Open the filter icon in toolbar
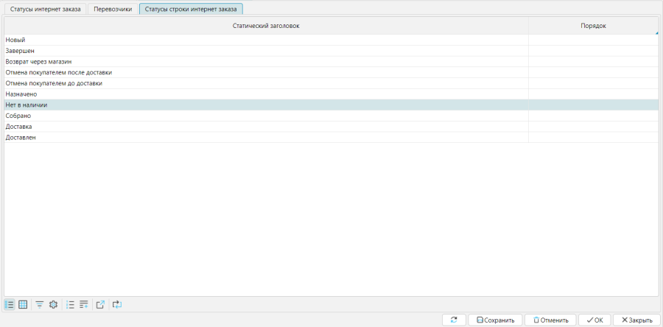This screenshot has width=663, height=327. (40, 304)
